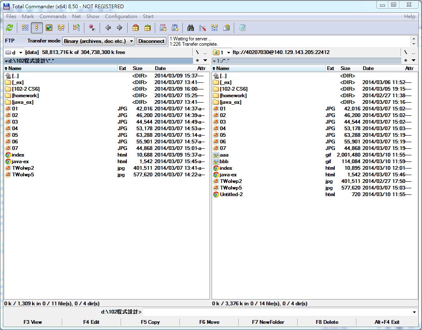
Task: Open the command line history dropdown
Action: [x=414, y=312]
